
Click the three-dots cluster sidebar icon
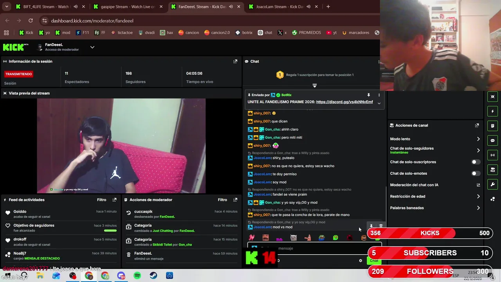[492, 199]
